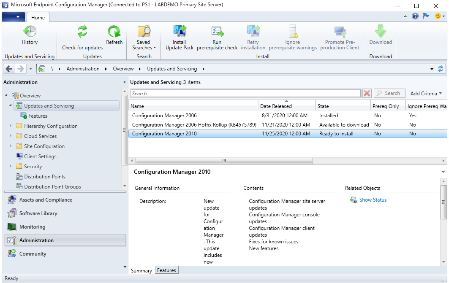Image resolution: width=449 pixels, height=283 pixels.
Task: Select the Home ribbon tab
Action: point(38,18)
